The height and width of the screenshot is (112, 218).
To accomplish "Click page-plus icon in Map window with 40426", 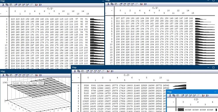I will tap(183, 95).
